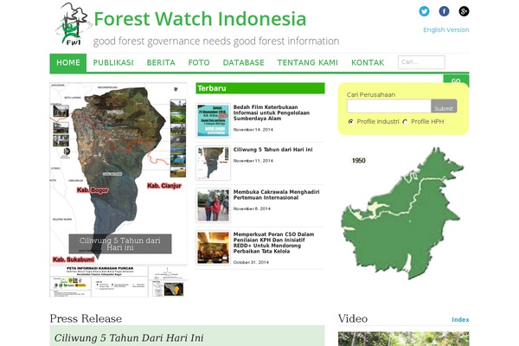Open the DATABASE menu
This screenshot has width=519, height=346.
[244, 62]
